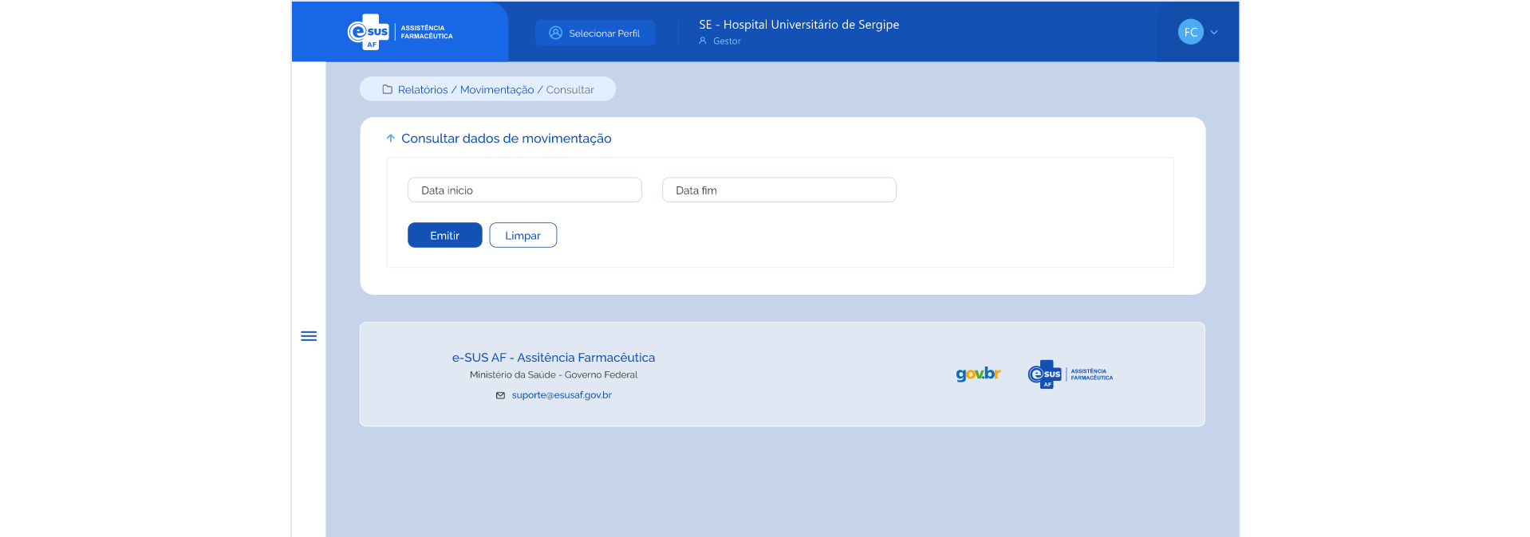Click the e-SUS AF footer logo
This screenshot has height=537, width=1530.
1070,374
